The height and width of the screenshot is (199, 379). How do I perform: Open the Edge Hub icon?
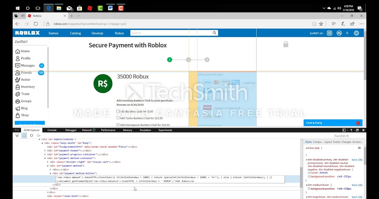point(334,24)
